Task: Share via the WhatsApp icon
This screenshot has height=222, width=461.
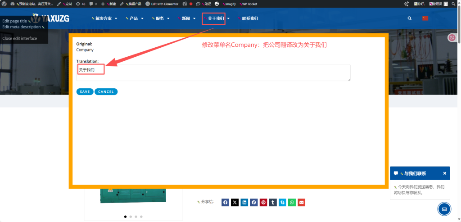Action: point(292,203)
